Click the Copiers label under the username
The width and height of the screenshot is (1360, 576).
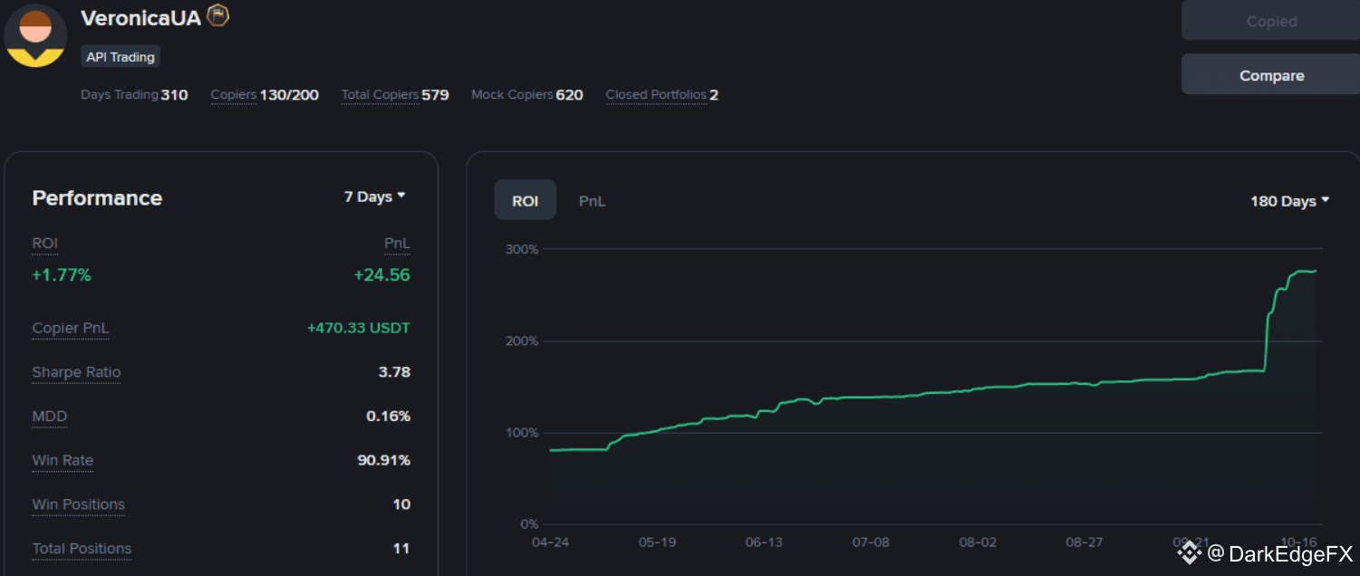click(x=234, y=95)
